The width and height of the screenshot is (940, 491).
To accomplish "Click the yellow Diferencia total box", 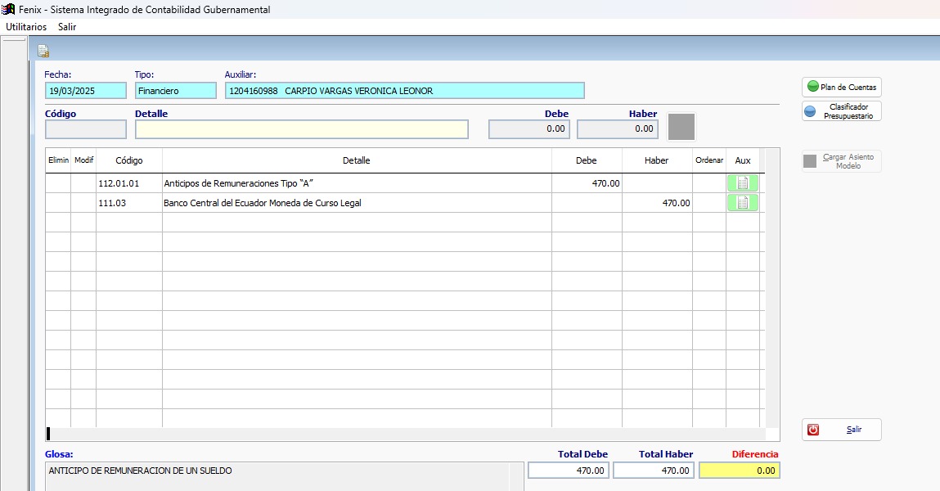I will coord(739,471).
